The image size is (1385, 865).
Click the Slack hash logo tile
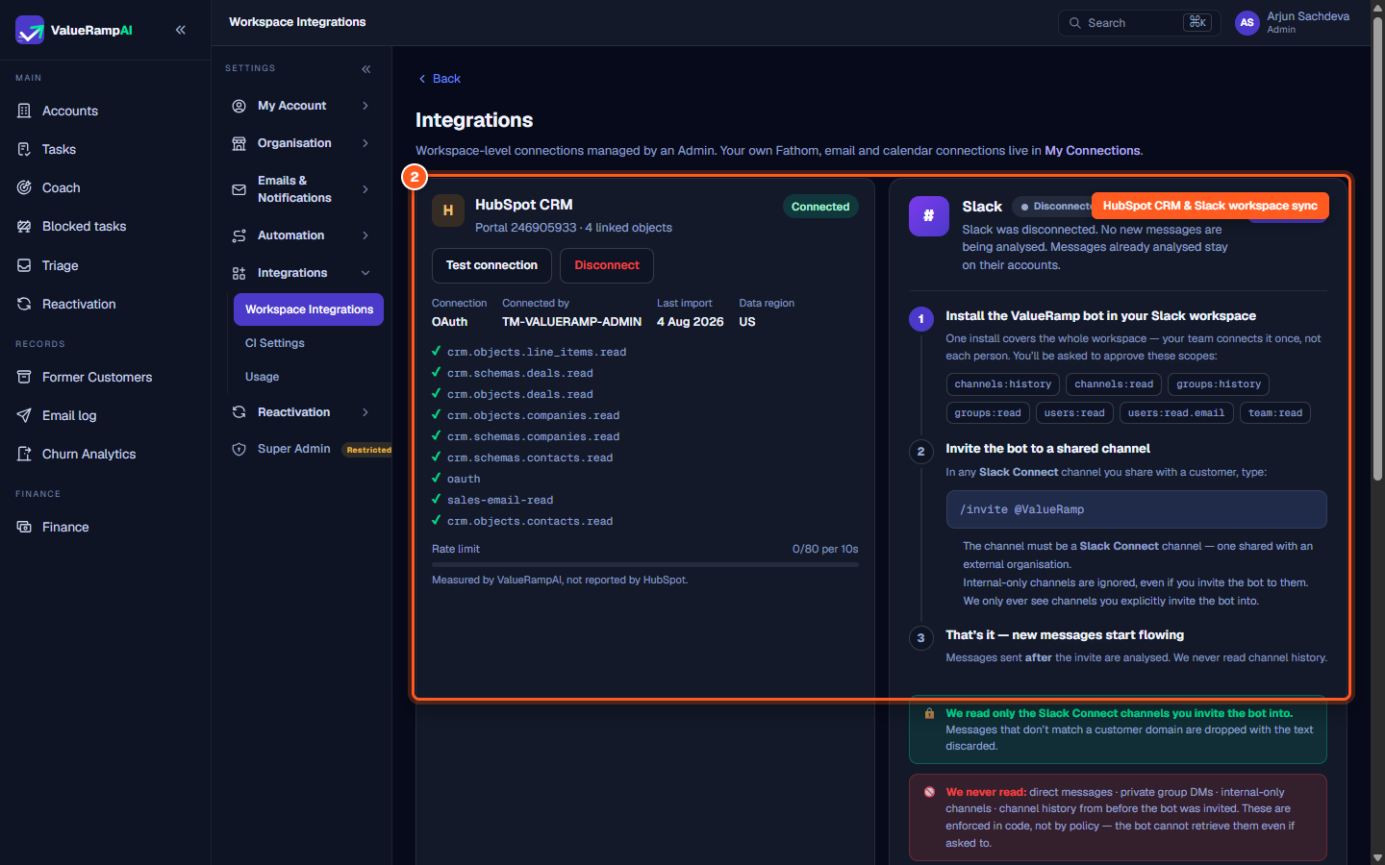coord(929,215)
